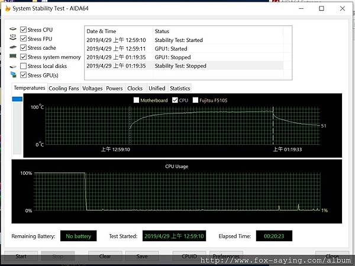Click the Elapsed Time 00:20:23 value
The image size is (355, 266).
274,236
